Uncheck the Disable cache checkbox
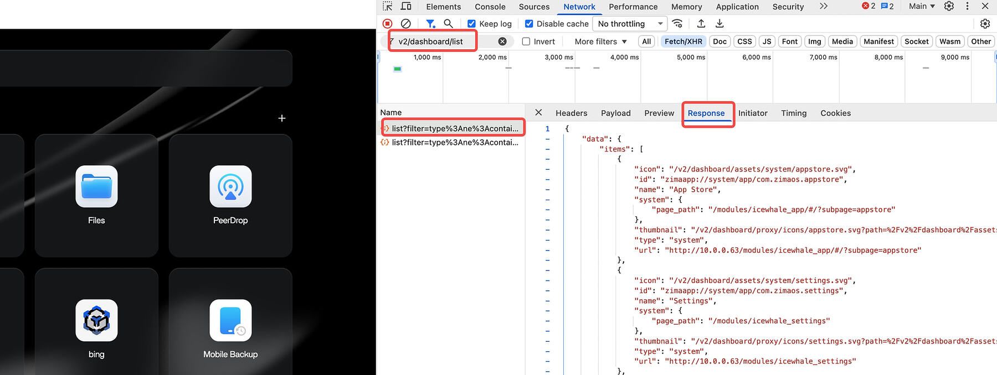This screenshot has height=375, width=997. 529,24
